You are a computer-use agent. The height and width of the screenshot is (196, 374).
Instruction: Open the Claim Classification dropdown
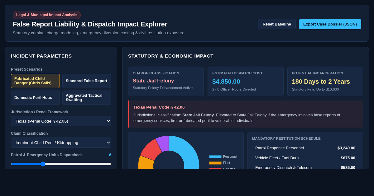[61, 142]
